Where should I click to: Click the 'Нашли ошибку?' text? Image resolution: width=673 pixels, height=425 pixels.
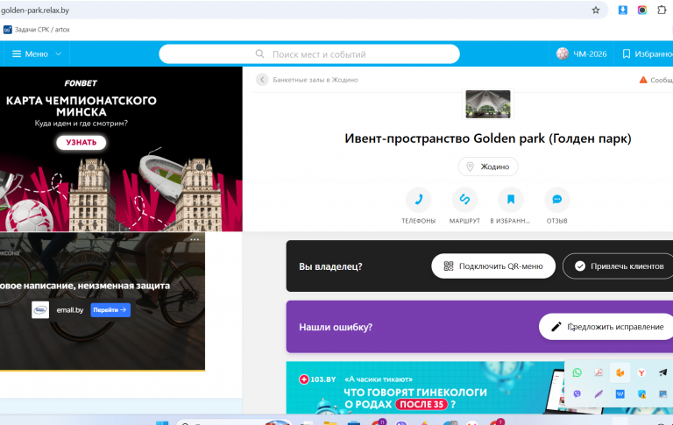pyautogui.click(x=336, y=327)
